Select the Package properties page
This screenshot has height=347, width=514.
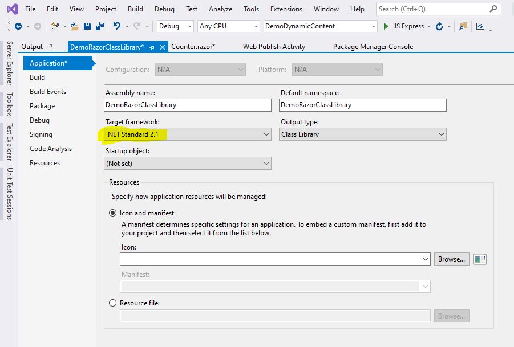tap(42, 106)
